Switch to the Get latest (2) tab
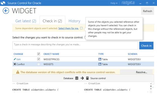 [26, 21]
